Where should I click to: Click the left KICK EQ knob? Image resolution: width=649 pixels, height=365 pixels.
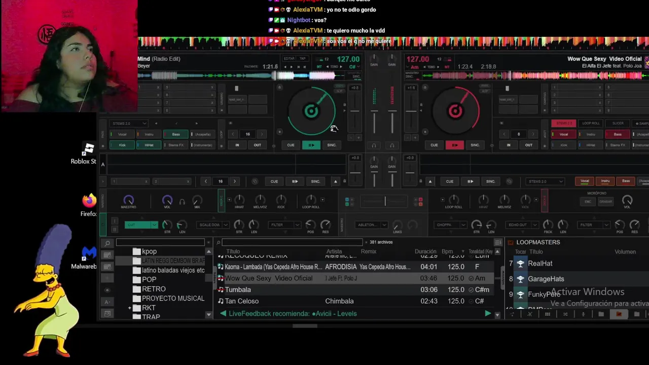pyautogui.click(x=281, y=200)
